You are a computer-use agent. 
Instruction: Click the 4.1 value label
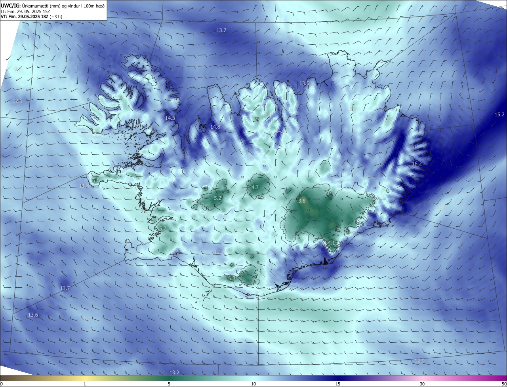tap(332, 243)
